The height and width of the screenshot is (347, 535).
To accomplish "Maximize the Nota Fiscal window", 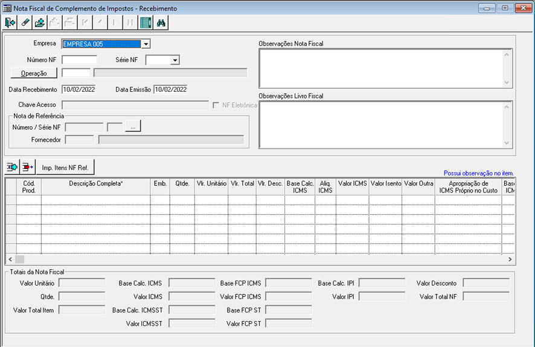I will [505, 8].
